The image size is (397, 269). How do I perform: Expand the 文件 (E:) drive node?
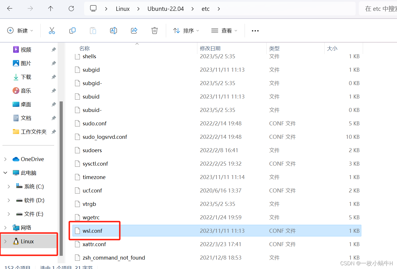(x=9, y=214)
